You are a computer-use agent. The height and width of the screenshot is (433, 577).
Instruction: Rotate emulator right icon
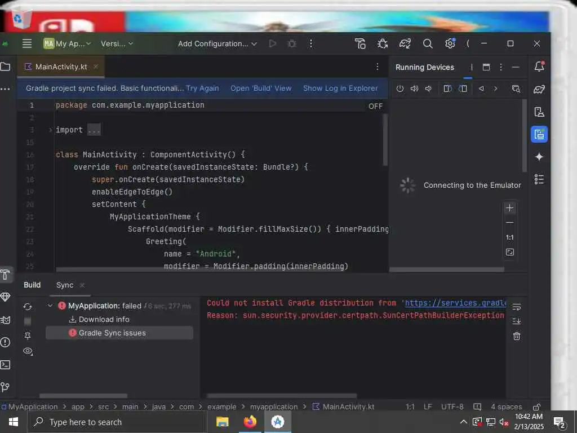point(463,89)
